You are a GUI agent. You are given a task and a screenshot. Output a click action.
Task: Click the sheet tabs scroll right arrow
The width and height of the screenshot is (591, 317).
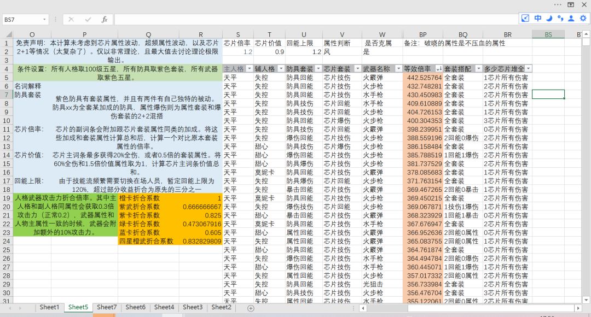pyautogui.click(x=20, y=308)
